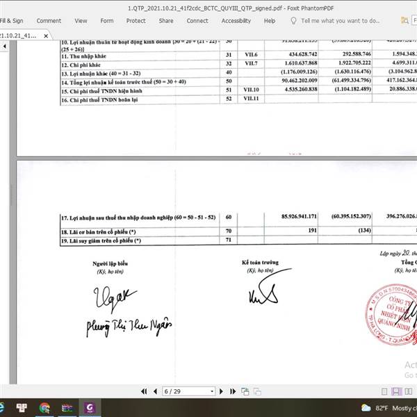This screenshot has height=417, width=417.
Task: Open the Accessibility ribbon tab
Action: tap(236, 21)
